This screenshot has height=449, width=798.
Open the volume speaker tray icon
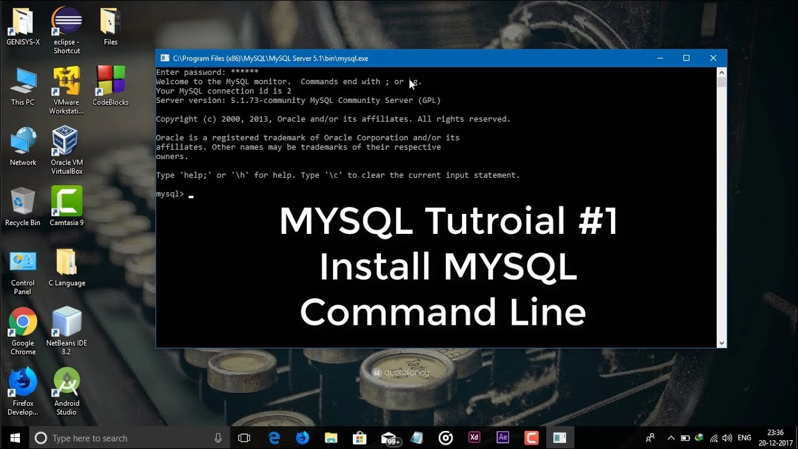point(727,438)
